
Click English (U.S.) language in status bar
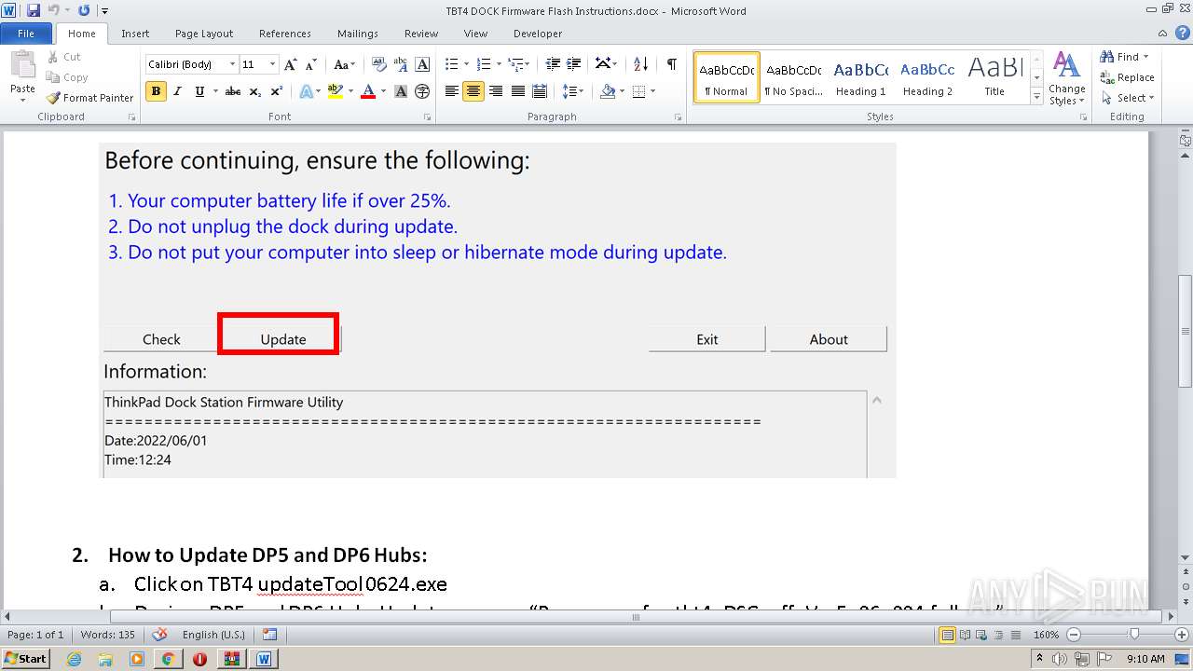[x=213, y=635]
